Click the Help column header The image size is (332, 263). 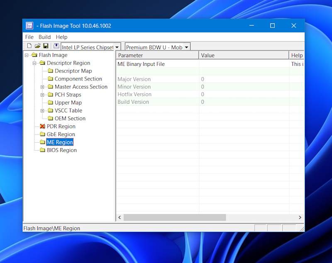click(296, 55)
